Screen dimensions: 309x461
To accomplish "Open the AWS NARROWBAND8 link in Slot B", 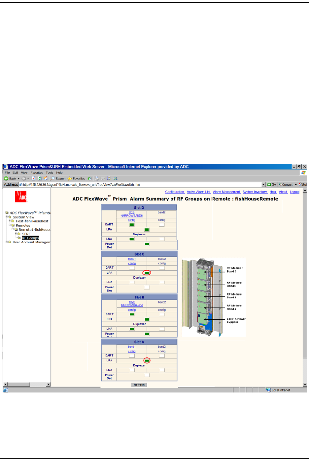I will (x=132, y=304).
